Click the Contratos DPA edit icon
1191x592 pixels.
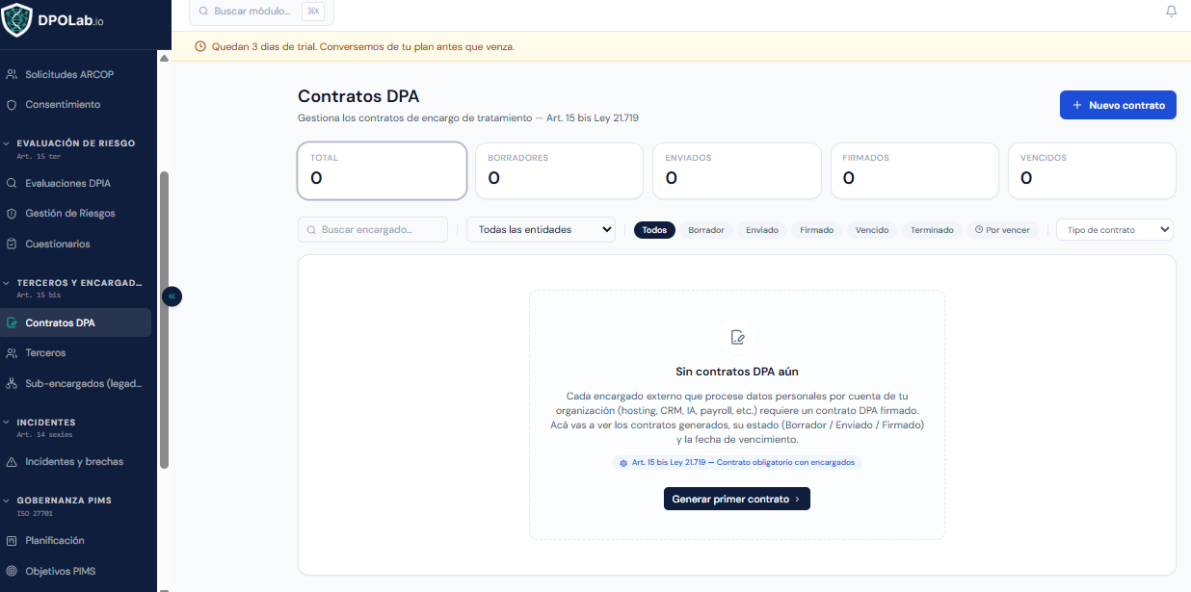pos(12,322)
